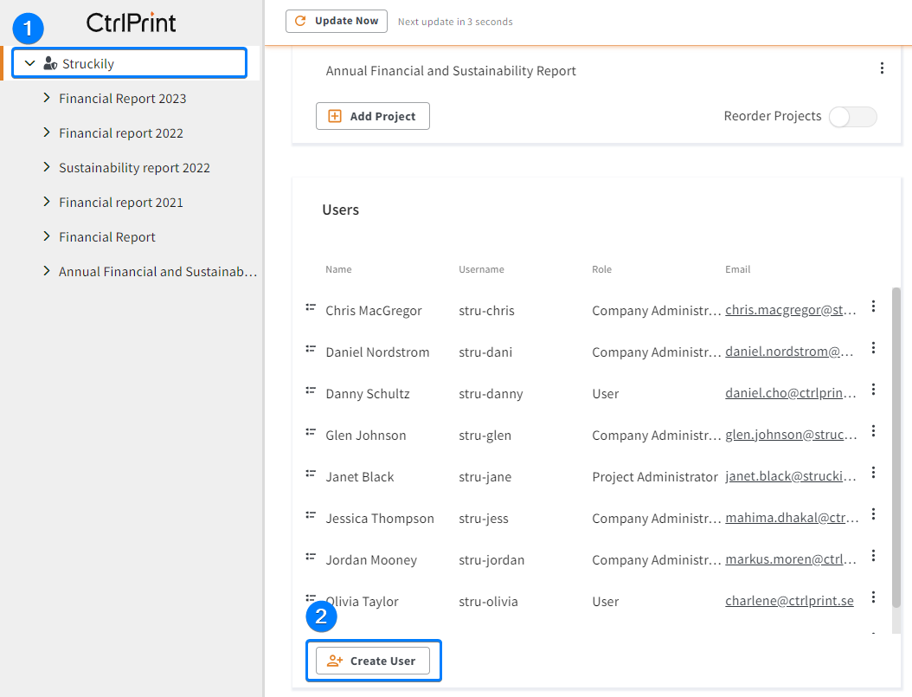Click the Create User button
Image resolution: width=912 pixels, height=697 pixels.
point(373,661)
